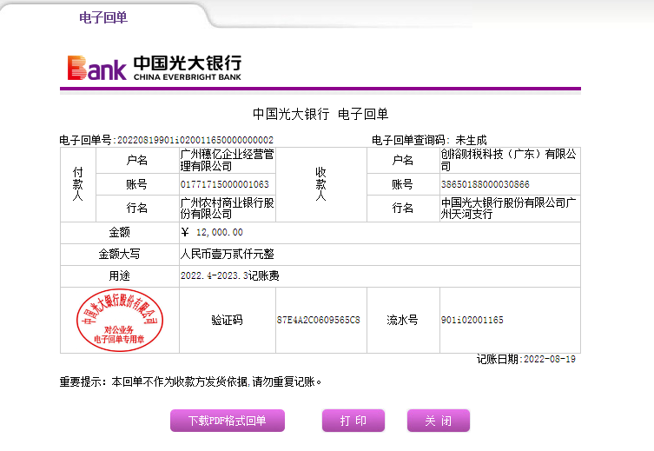
Task: Click the query code status 未生成
Action: tap(471, 140)
